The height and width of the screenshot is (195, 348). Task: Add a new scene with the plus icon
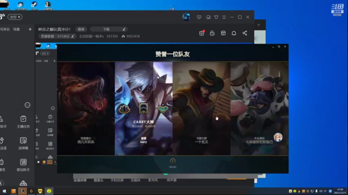click(x=30, y=29)
